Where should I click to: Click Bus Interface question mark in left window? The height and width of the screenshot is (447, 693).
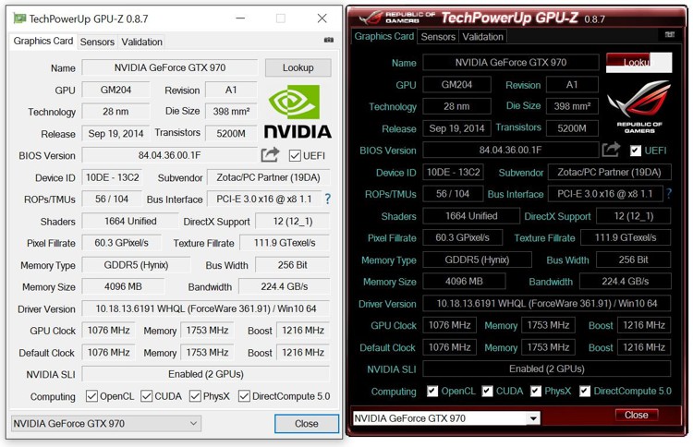click(327, 199)
